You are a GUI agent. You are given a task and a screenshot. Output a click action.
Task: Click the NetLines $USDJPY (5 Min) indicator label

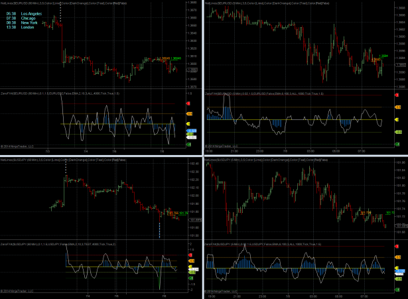tap(266, 160)
